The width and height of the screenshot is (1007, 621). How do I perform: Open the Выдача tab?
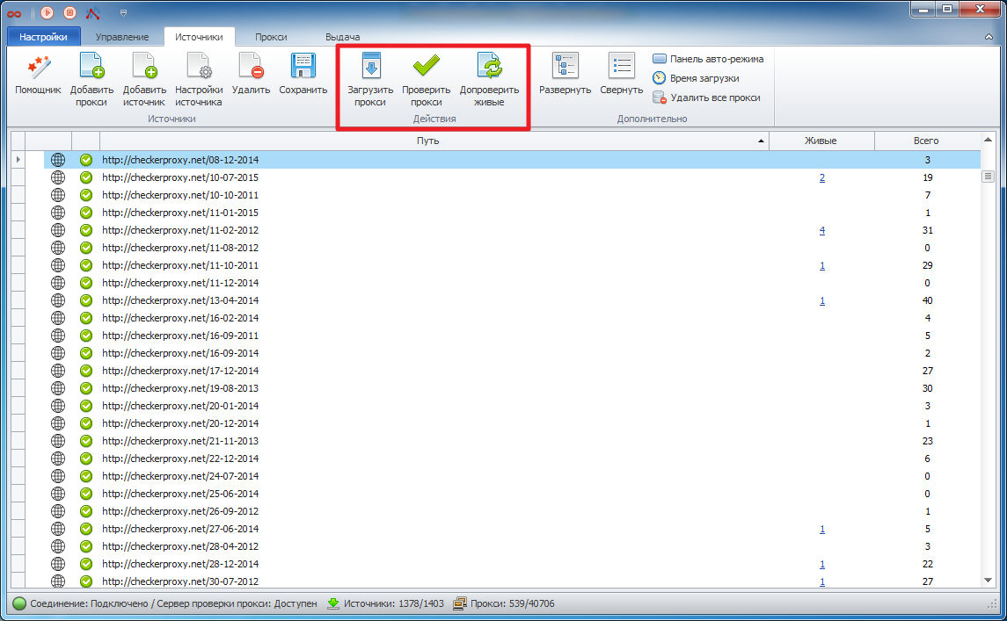(342, 37)
